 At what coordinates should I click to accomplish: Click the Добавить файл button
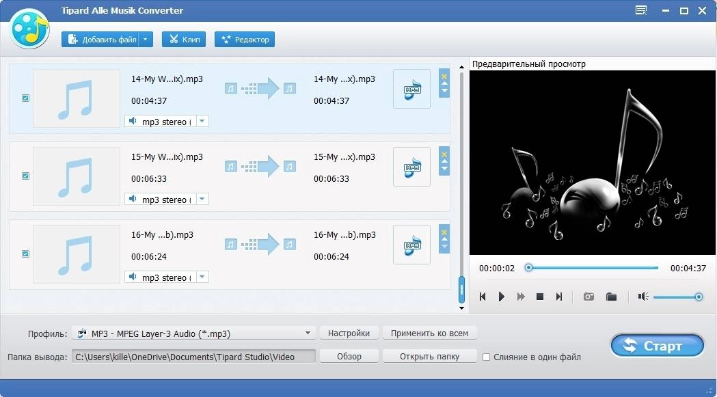[100, 40]
